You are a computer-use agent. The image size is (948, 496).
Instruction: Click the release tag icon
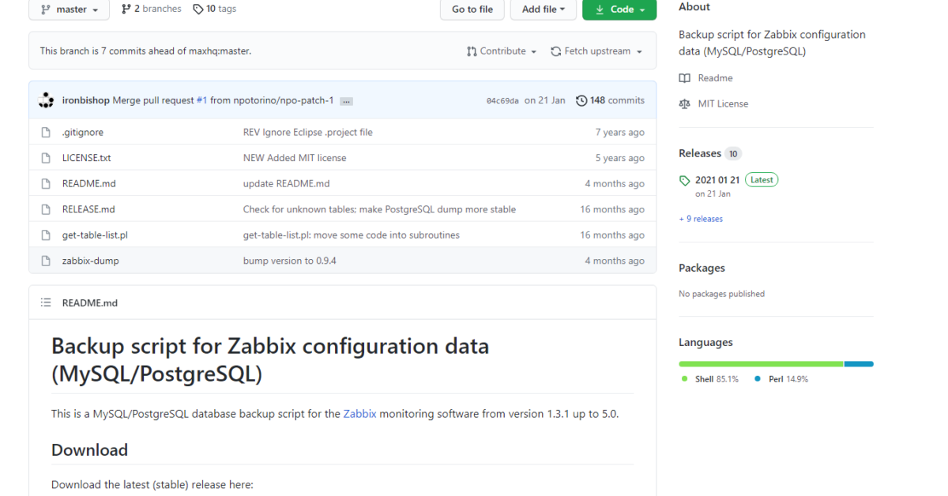point(684,180)
